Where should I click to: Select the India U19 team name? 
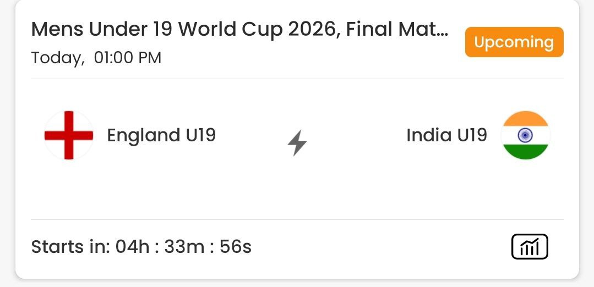click(x=446, y=135)
